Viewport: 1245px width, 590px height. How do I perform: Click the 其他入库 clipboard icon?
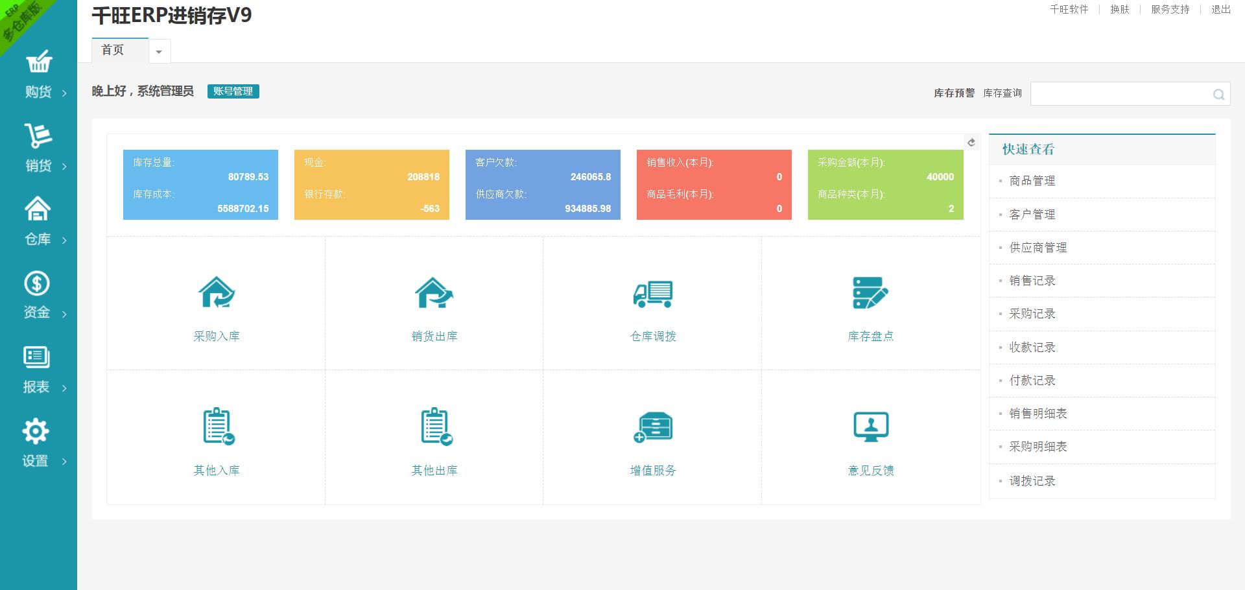219,427
